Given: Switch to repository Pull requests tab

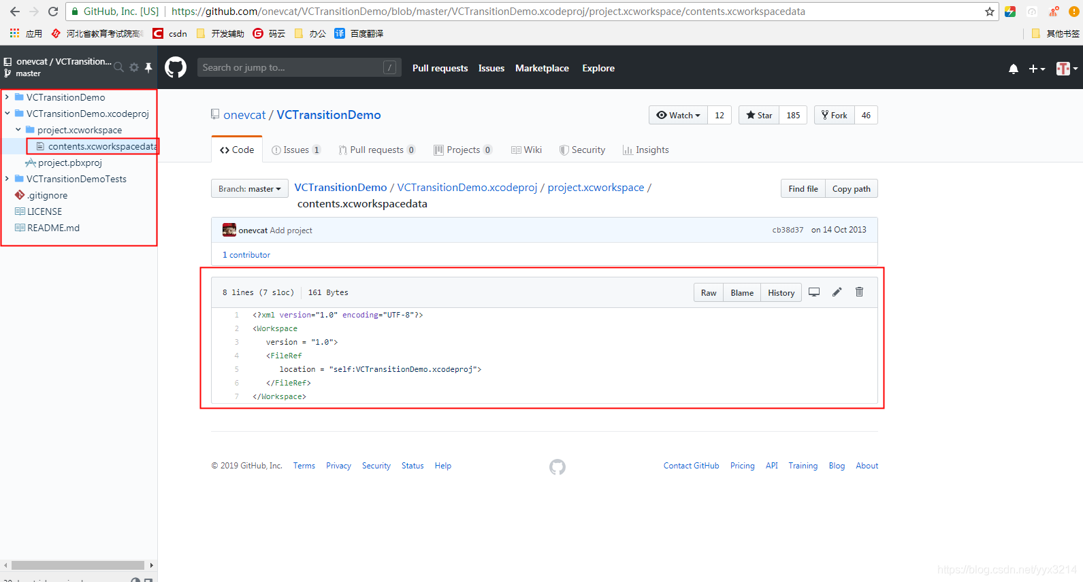Looking at the screenshot, I should click(376, 150).
